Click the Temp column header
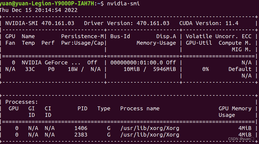 (28, 43)
